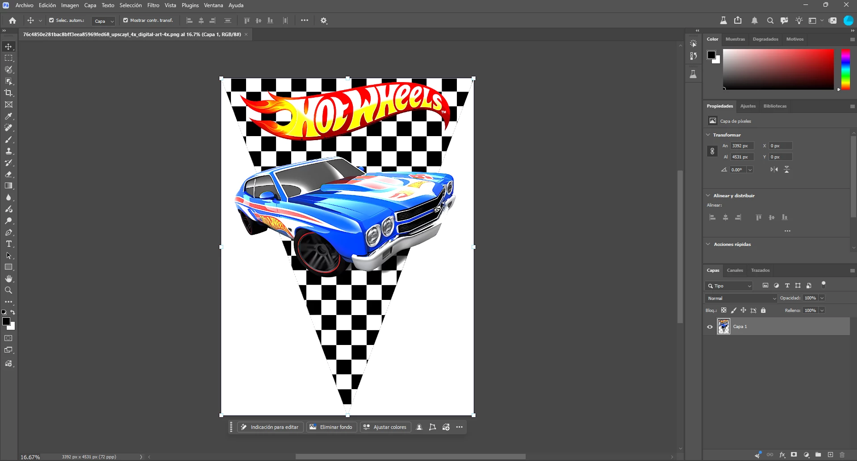The height and width of the screenshot is (461, 857).
Task: Select the Rectangle shape tool
Action: pos(8,267)
